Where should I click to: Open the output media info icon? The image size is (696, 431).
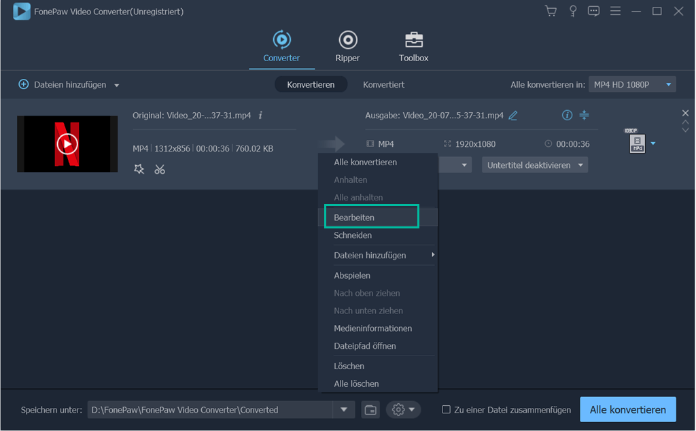(x=567, y=116)
